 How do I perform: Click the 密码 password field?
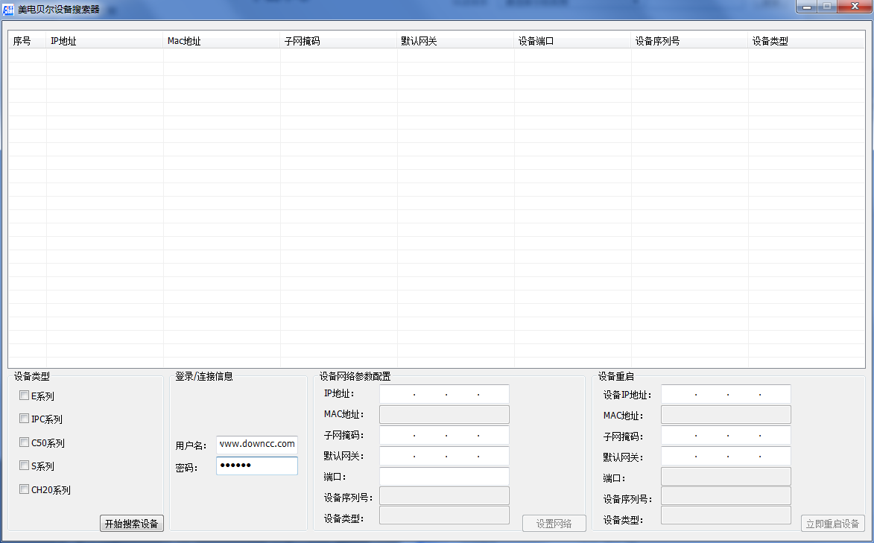coord(257,466)
